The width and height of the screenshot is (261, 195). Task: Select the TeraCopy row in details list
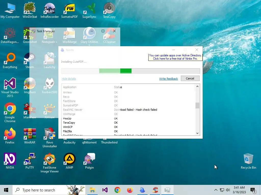coord(128,123)
